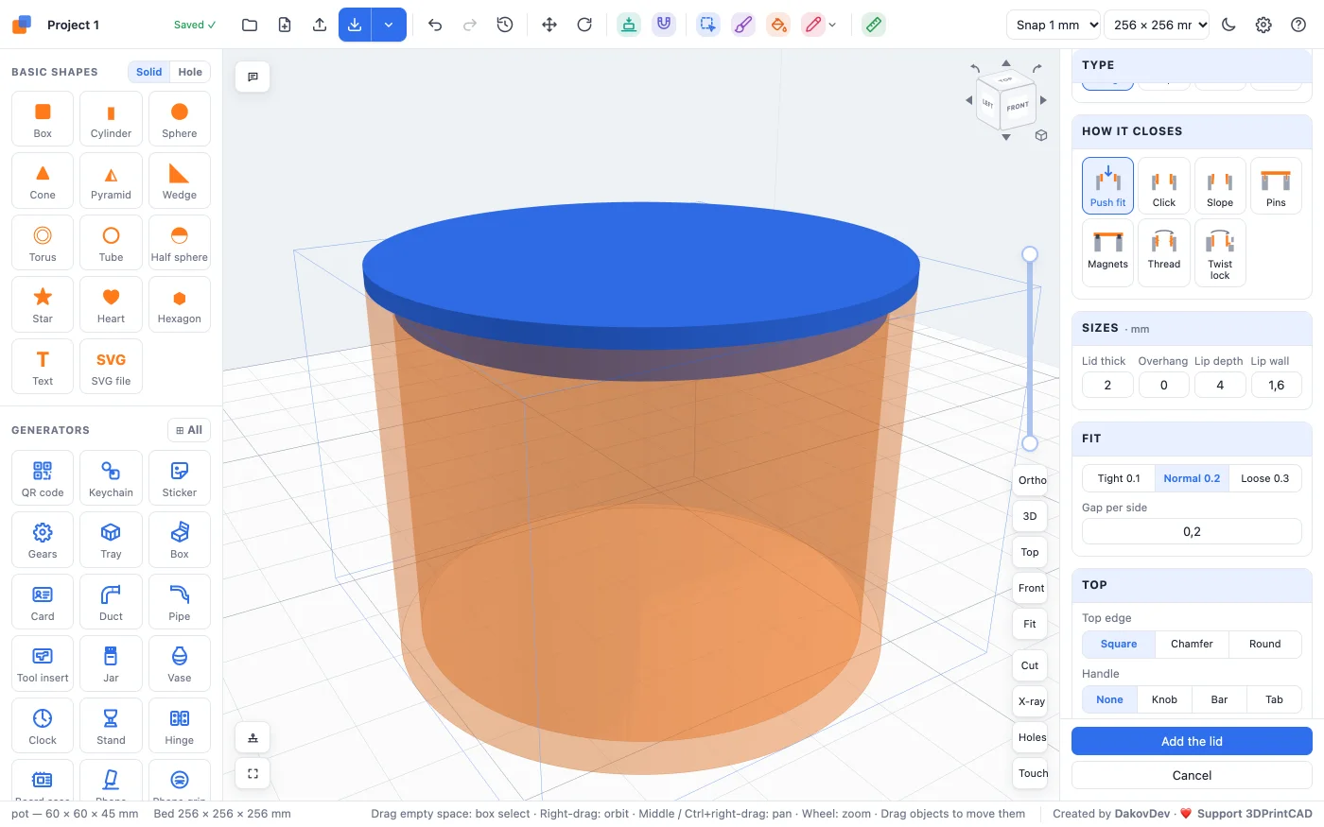The height and width of the screenshot is (827, 1324).
Task: Select the Knob handle option
Action: 1164,699
